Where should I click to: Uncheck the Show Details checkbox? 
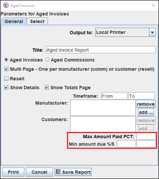(6, 88)
